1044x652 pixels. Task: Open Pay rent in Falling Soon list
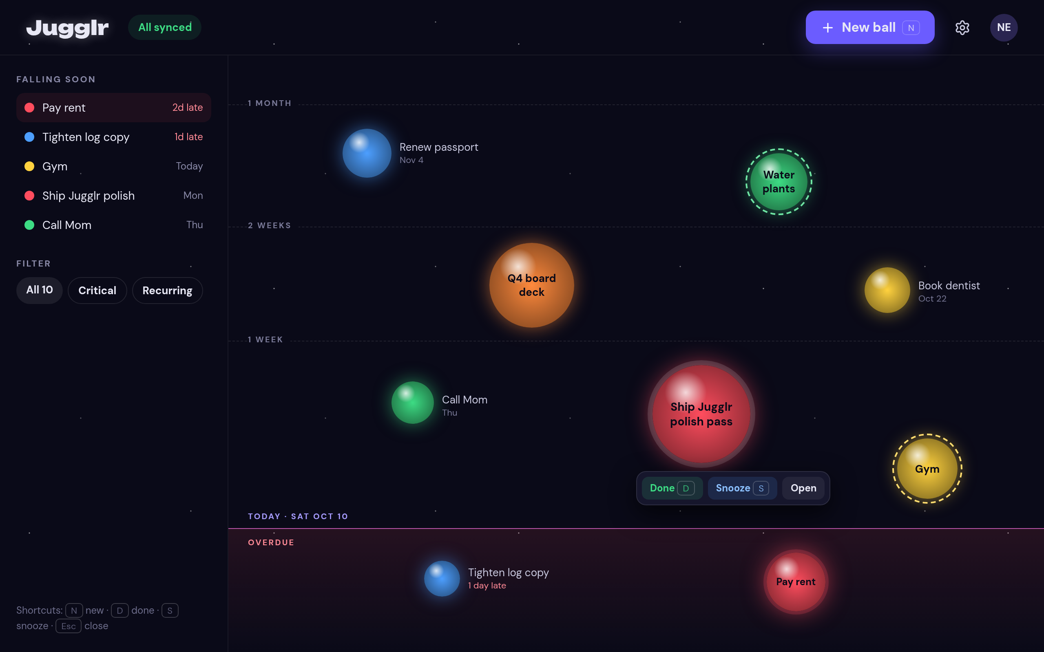click(x=113, y=107)
